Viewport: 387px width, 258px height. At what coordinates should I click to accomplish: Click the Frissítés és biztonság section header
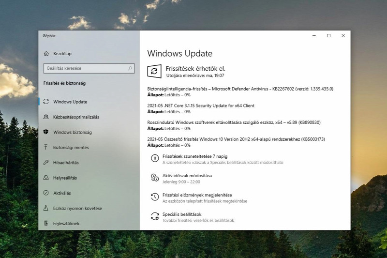click(x=64, y=83)
